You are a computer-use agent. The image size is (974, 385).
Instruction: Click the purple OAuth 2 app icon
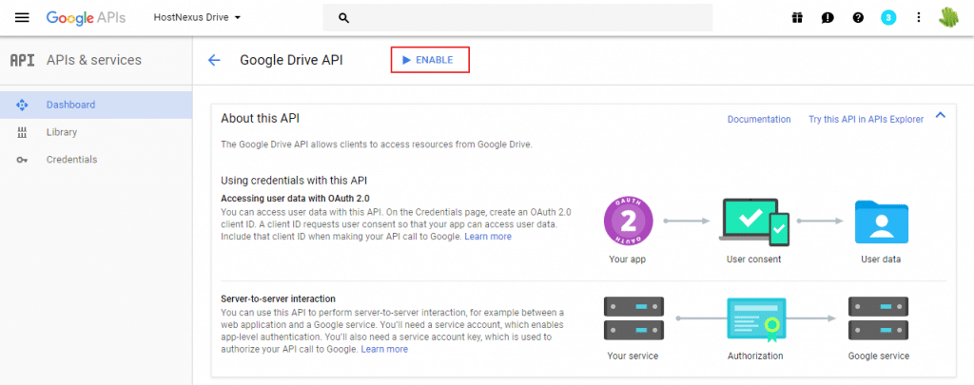(x=628, y=221)
